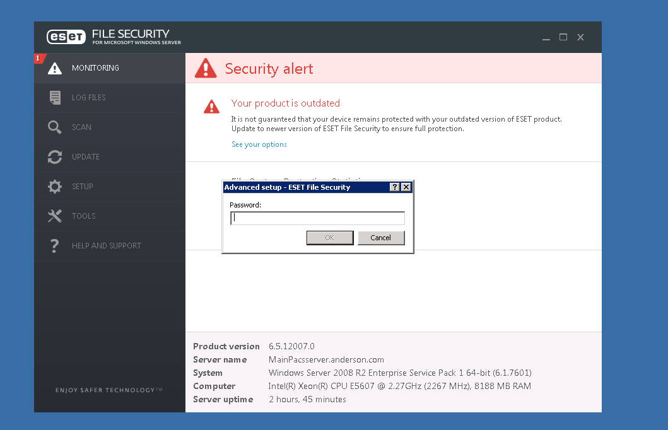Click the server uptime 2 hours, 45 minutes
Image resolution: width=668 pixels, height=430 pixels.
[307, 399]
